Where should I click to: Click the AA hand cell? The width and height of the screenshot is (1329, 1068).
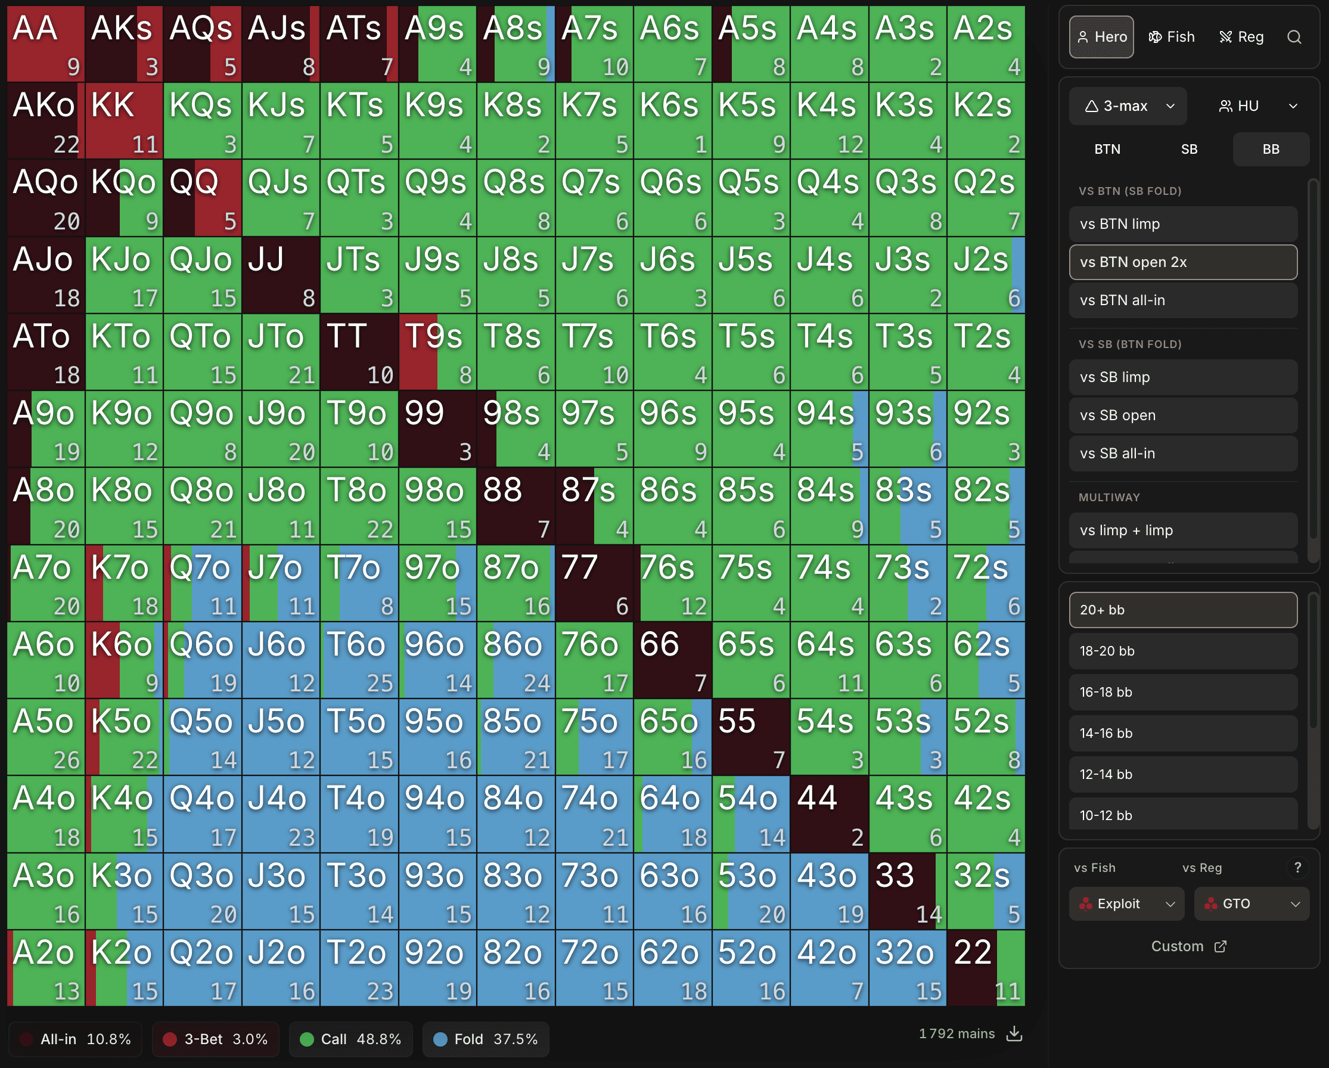[46, 44]
